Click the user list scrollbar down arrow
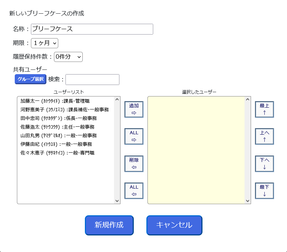Viewport: 287px width, 252px height. coord(117,201)
